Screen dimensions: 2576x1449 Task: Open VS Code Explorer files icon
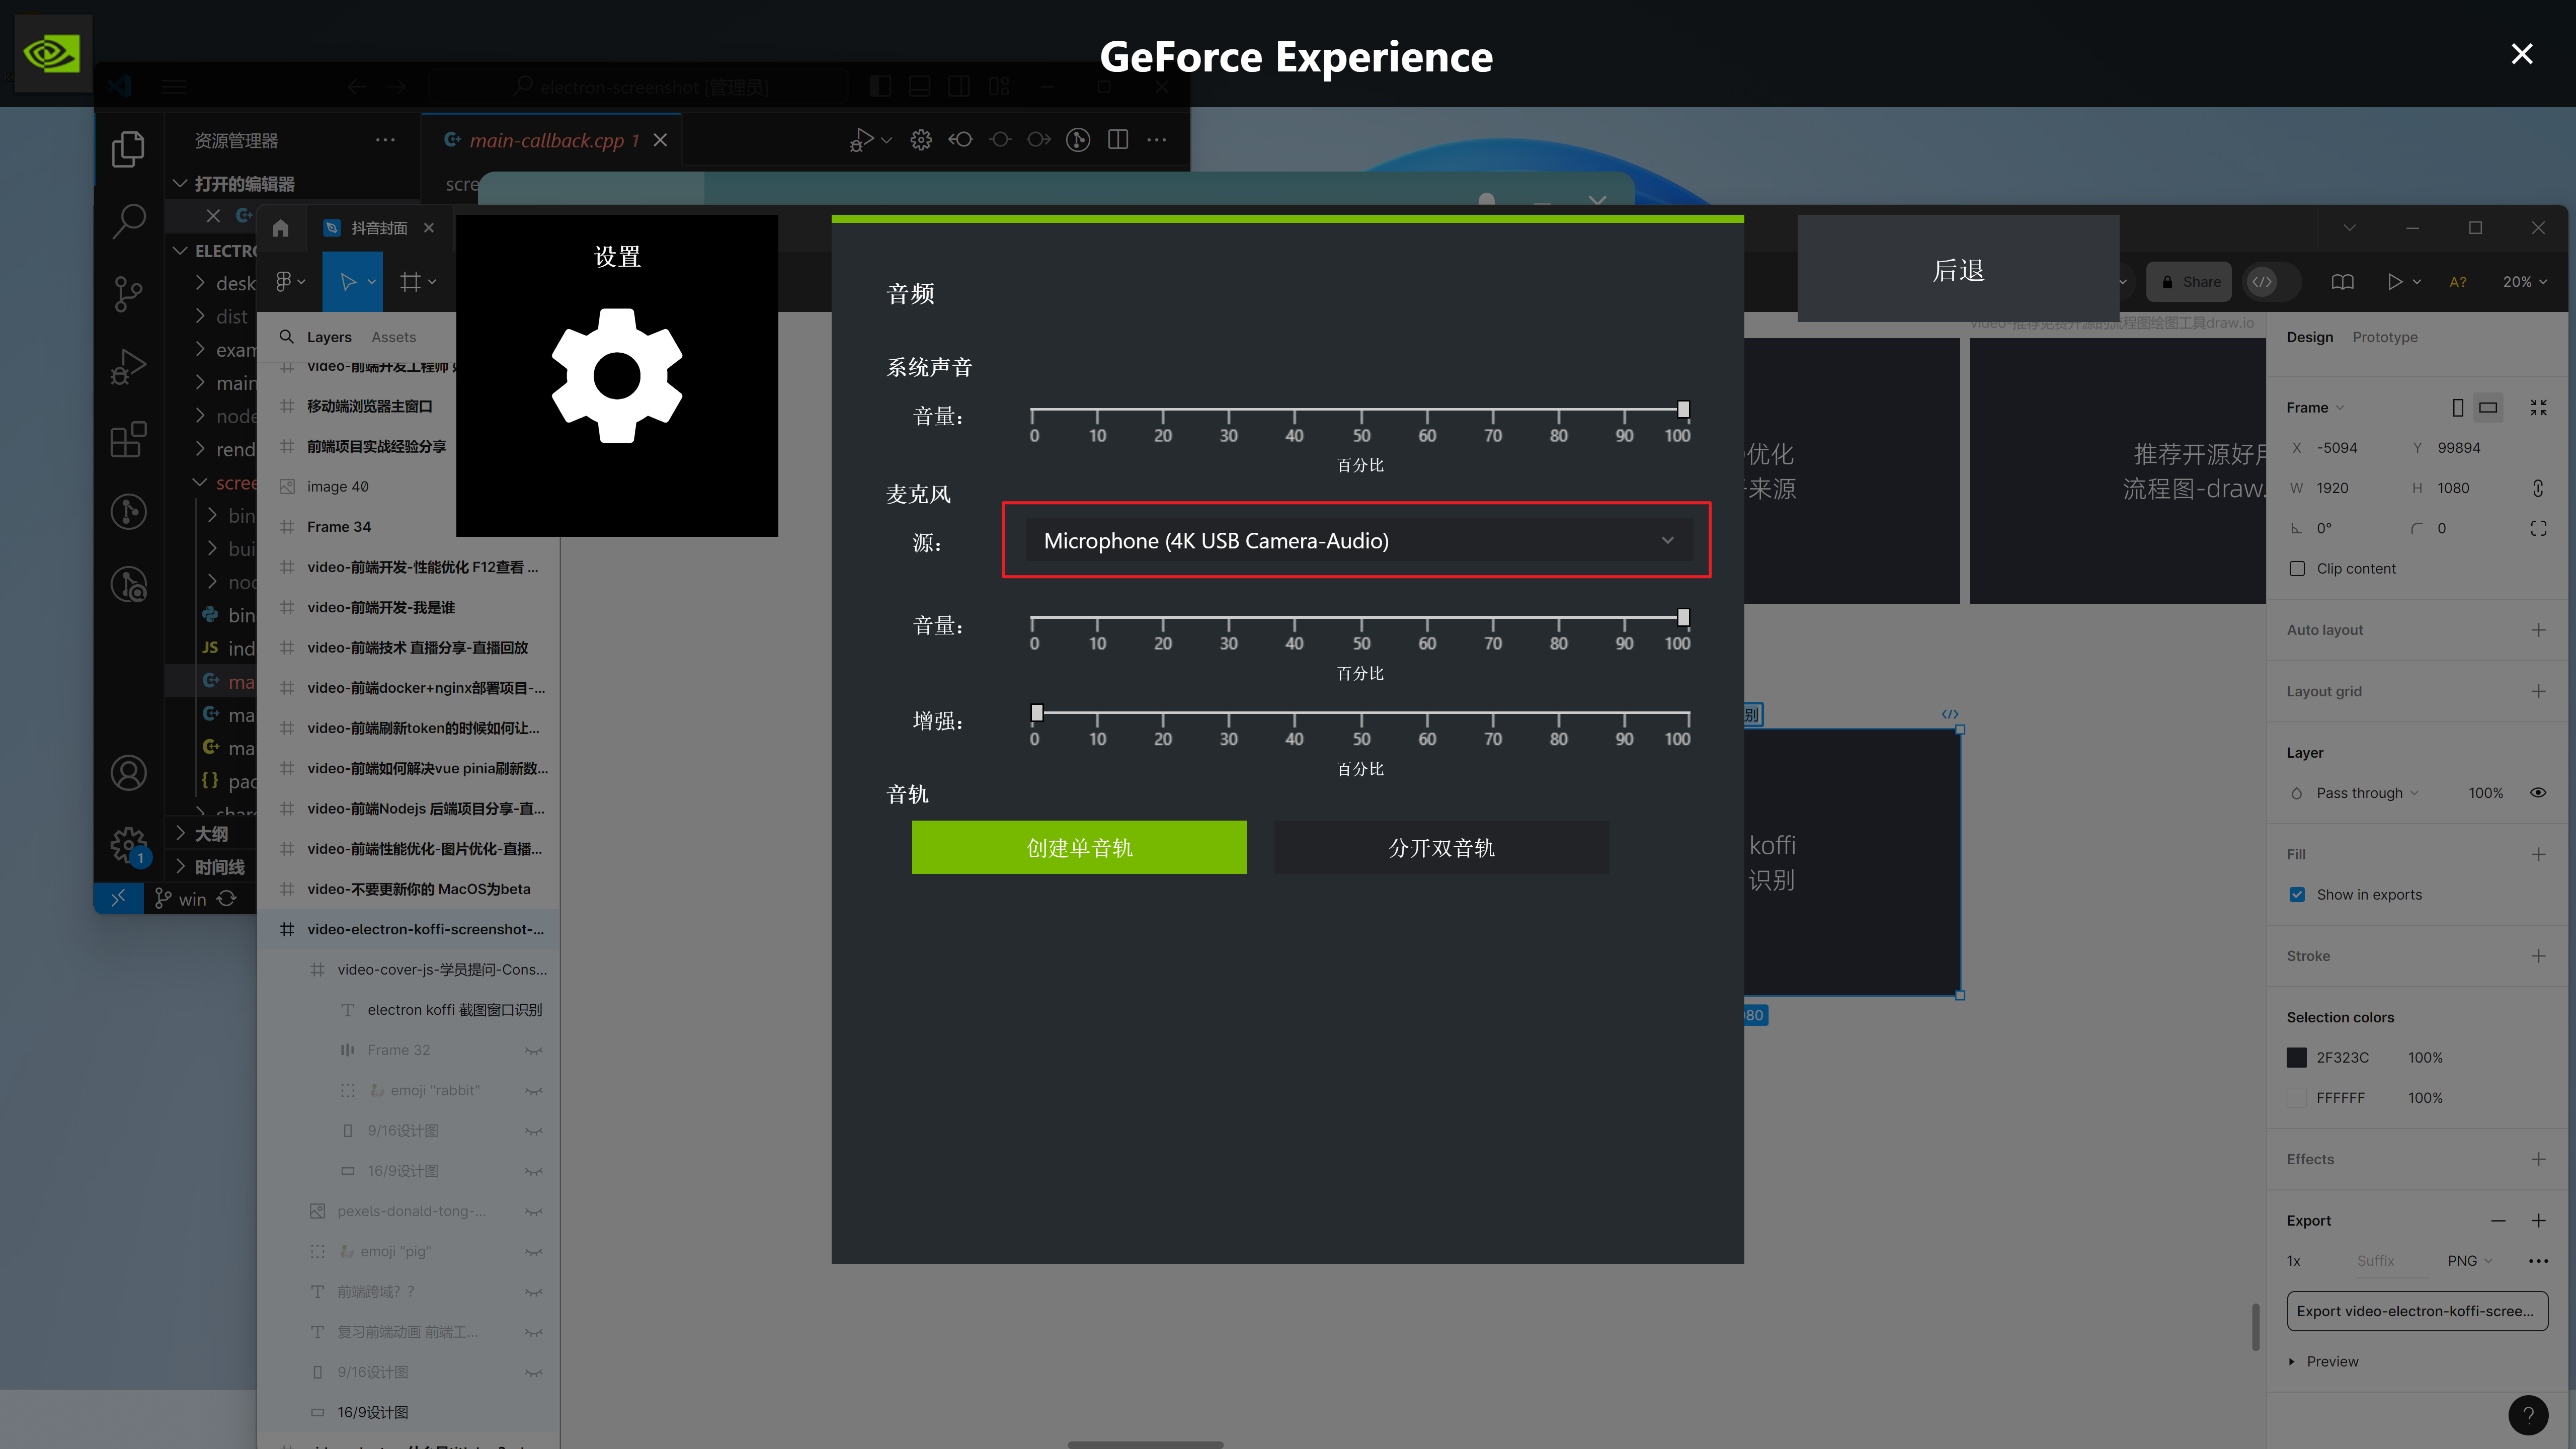click(x=128, y=149)
